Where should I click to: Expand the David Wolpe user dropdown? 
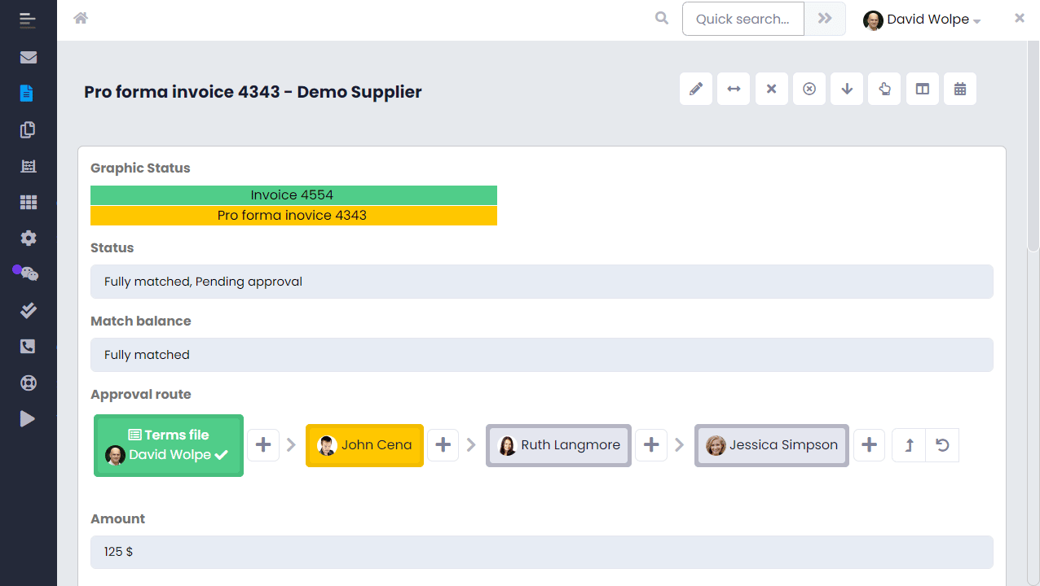[x=922, y=20]
